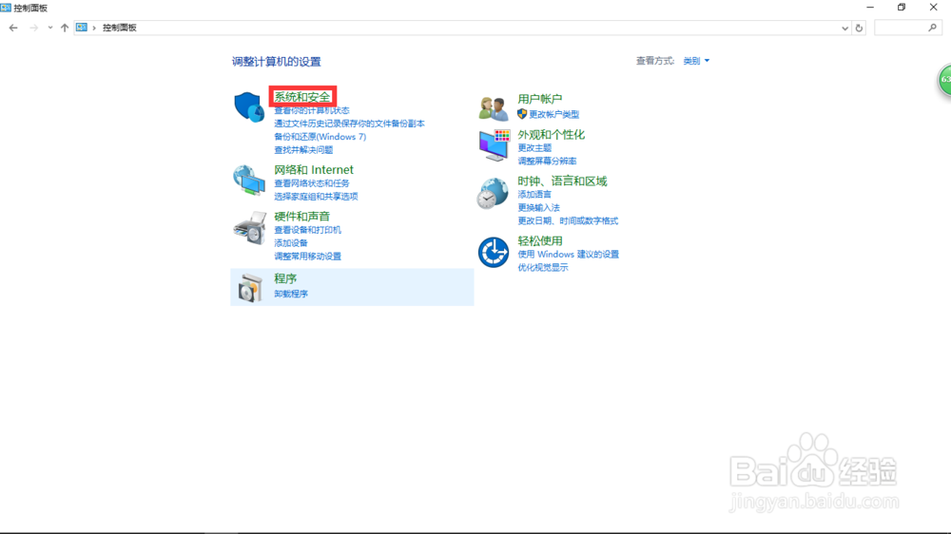Open 轻松使用 category link

coord(540,240)
